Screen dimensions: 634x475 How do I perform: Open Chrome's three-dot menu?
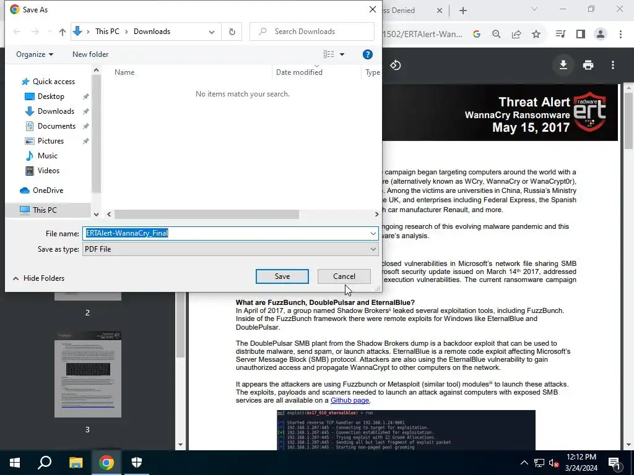[620, 35]
